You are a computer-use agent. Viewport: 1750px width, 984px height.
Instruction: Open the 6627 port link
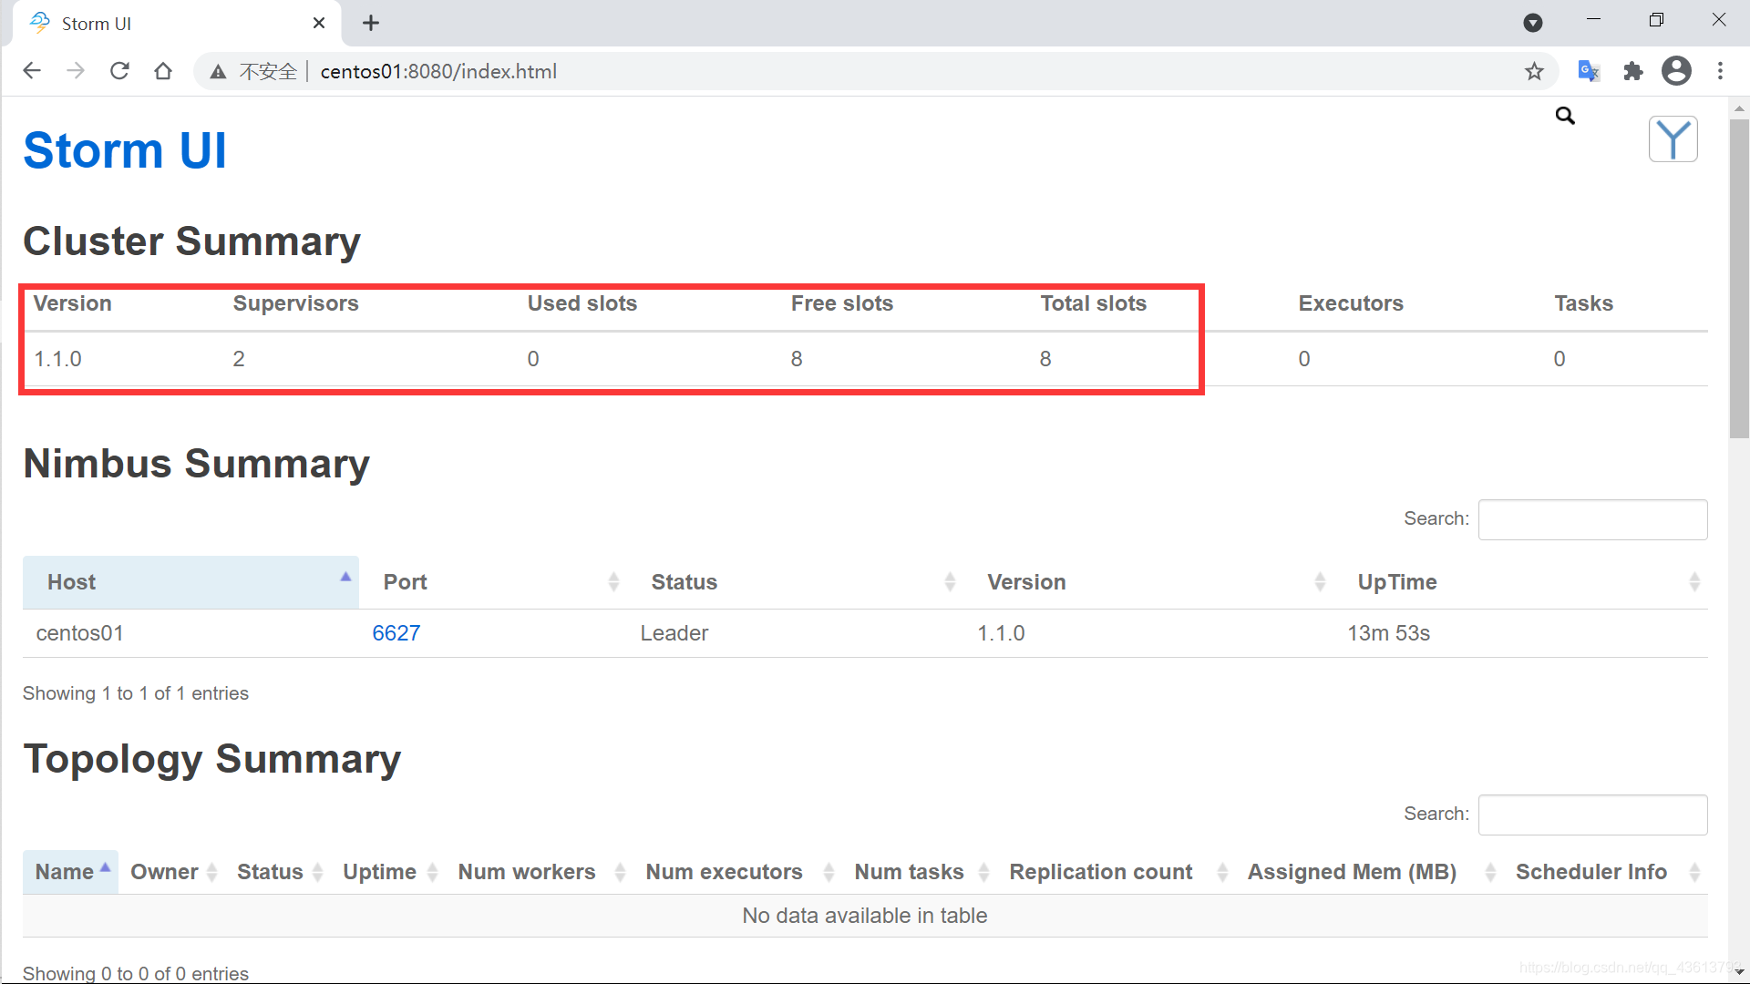(x=396, y=633)
